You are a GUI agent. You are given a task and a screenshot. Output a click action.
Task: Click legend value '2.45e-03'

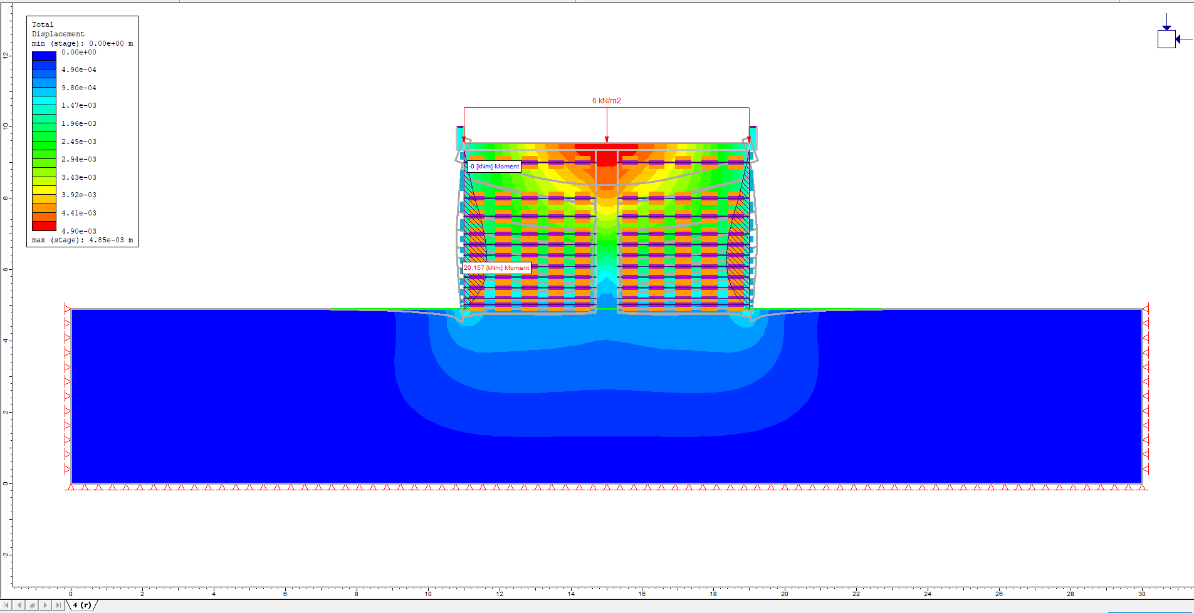[x=79, y=142]
